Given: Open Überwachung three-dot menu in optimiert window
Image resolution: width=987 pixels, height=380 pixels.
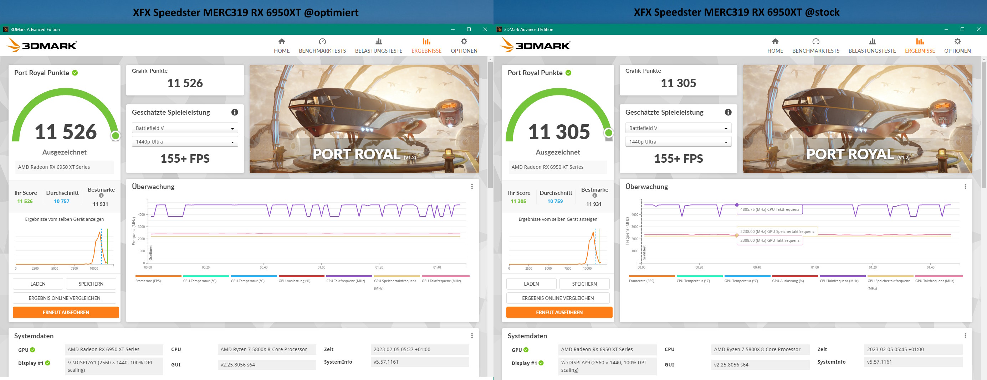Looking at the screenshot, I should coord(472,186).
